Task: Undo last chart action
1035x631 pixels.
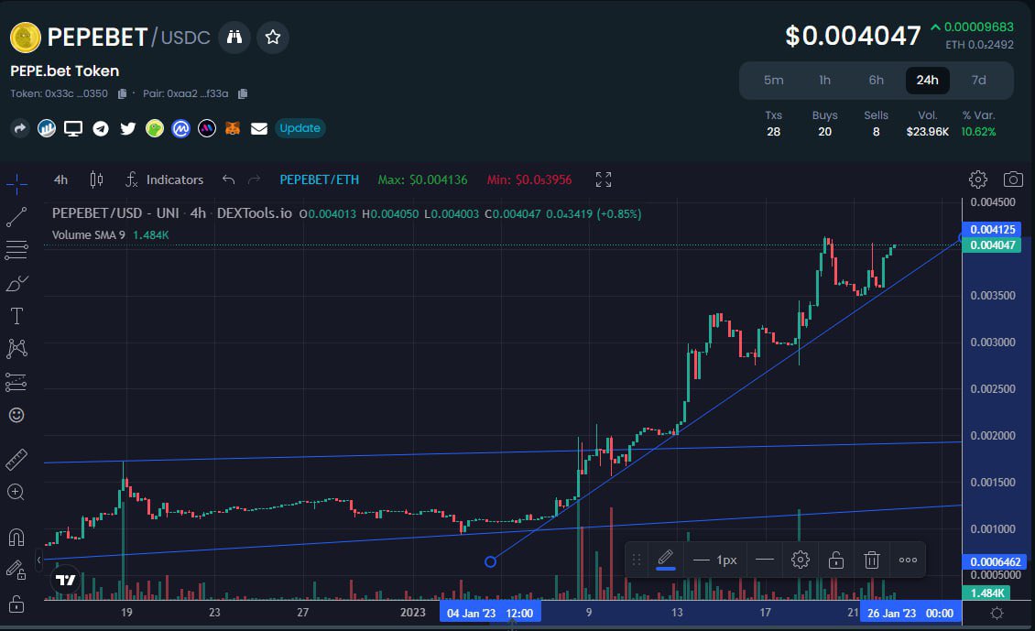Action: click(228, 180)
